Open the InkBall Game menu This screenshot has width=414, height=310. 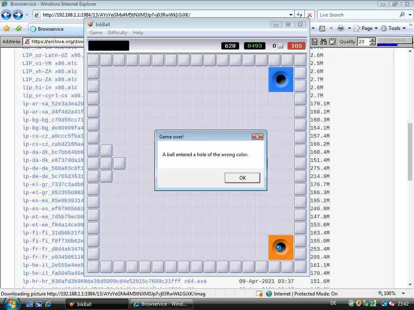coord(96,33)
